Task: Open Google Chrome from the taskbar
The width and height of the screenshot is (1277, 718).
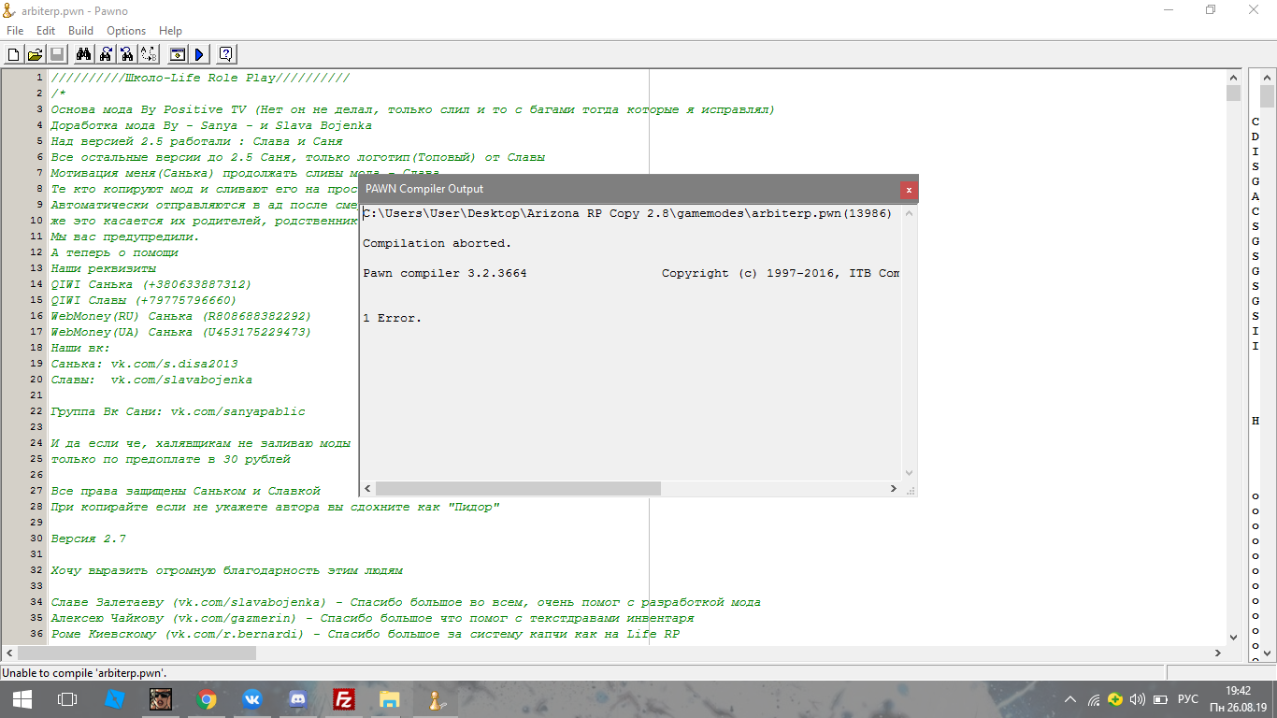Action: [x=207, y=698]
